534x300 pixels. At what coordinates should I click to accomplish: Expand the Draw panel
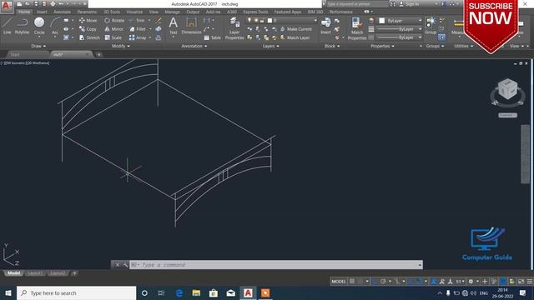[x=38, y=46]
